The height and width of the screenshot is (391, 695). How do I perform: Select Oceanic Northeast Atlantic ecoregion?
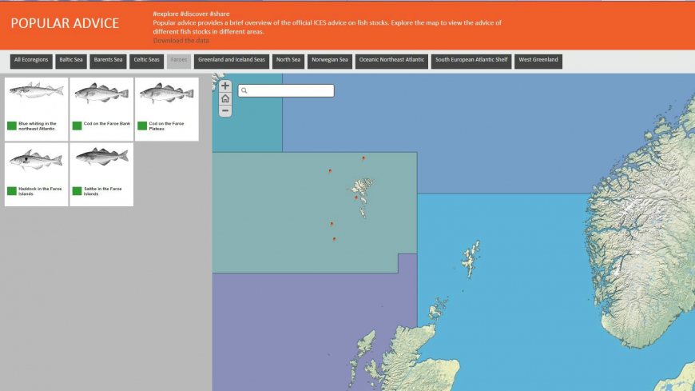pos(391,62)
